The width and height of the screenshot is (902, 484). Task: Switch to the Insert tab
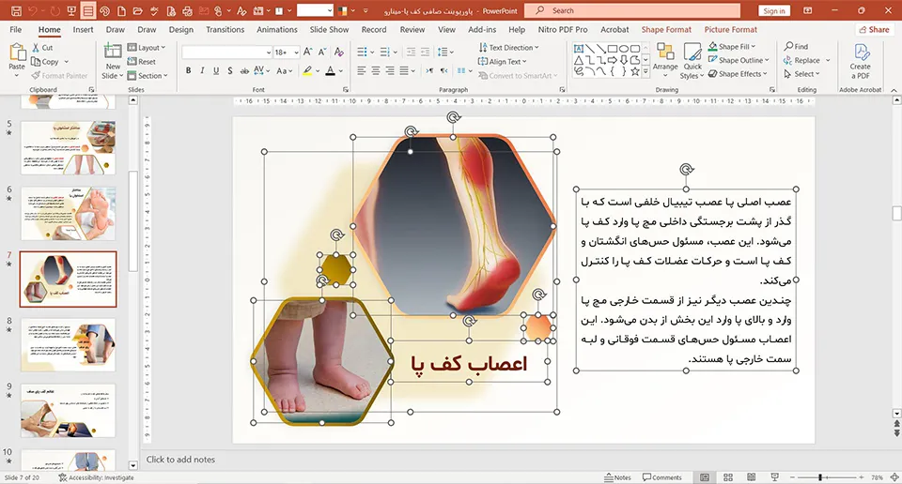click(x=83, y=29)
